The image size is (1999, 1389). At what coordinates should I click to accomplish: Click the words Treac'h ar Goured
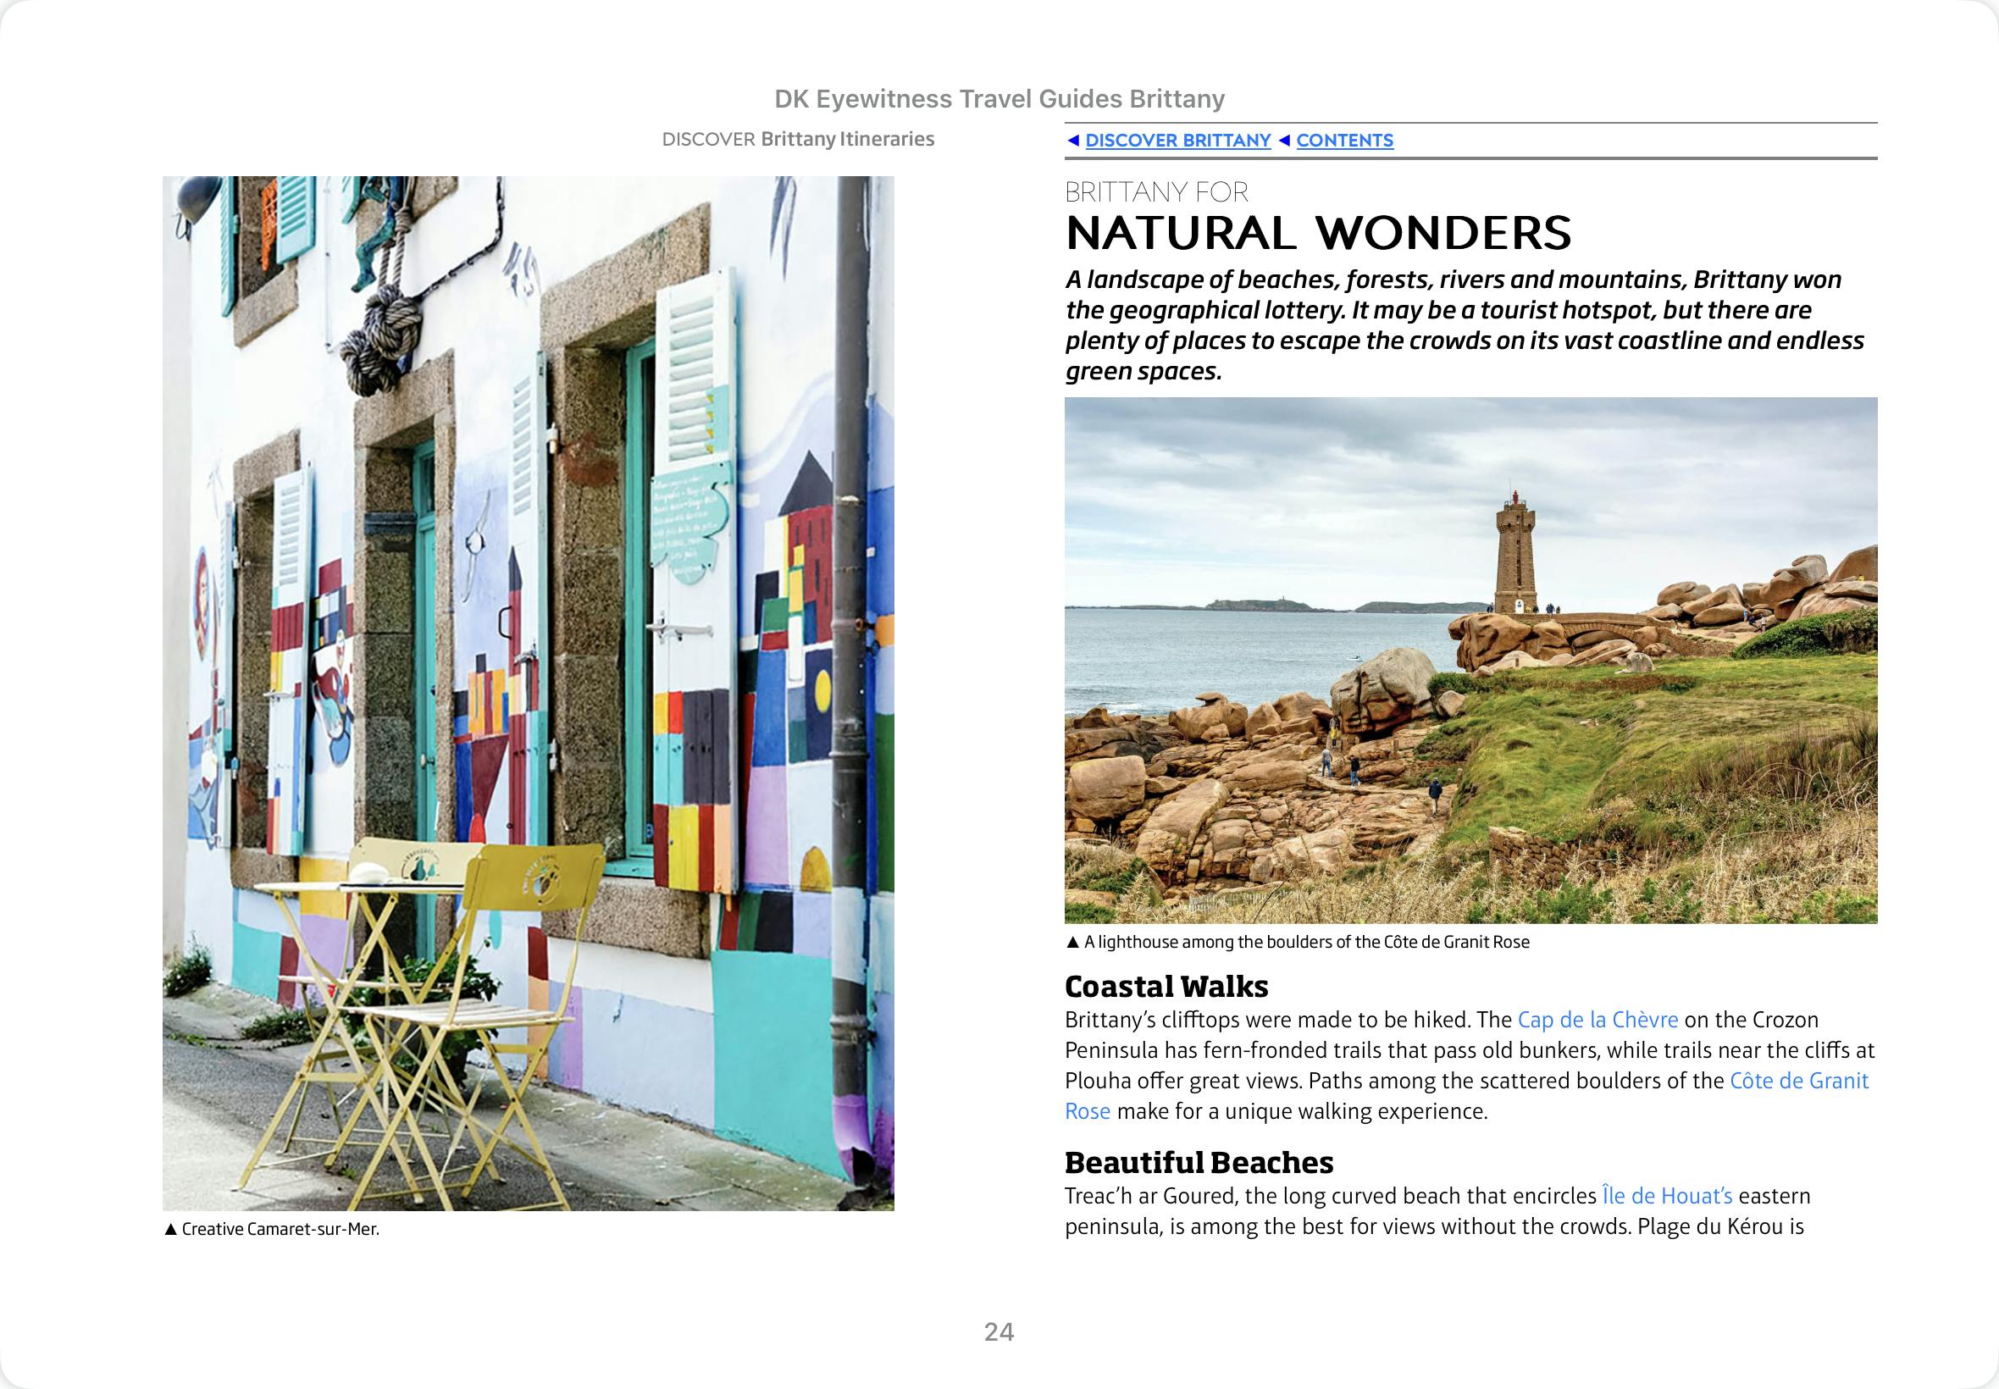click(1149, 1196)
